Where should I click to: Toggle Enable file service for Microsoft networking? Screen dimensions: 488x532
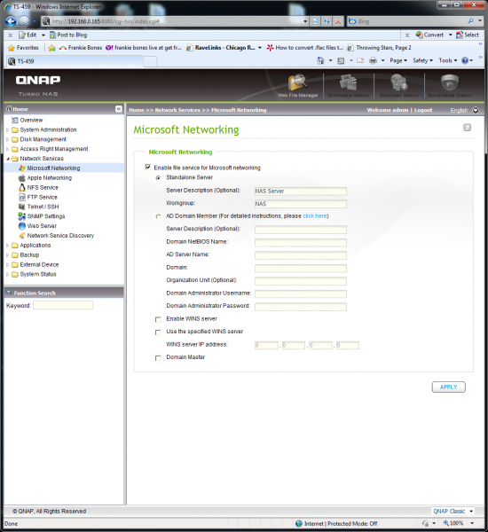tap(147, 167)
